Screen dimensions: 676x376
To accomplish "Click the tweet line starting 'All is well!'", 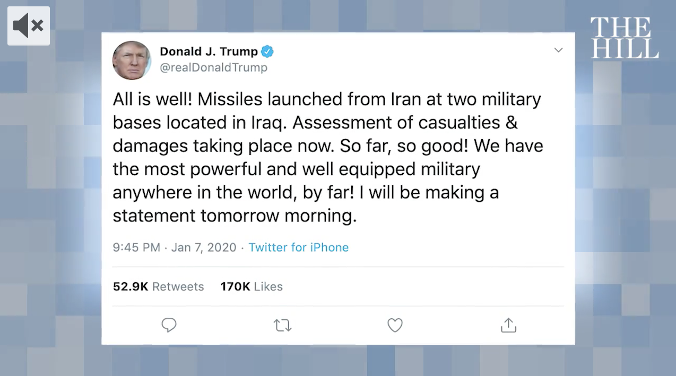I will click(x=326, y=99).
